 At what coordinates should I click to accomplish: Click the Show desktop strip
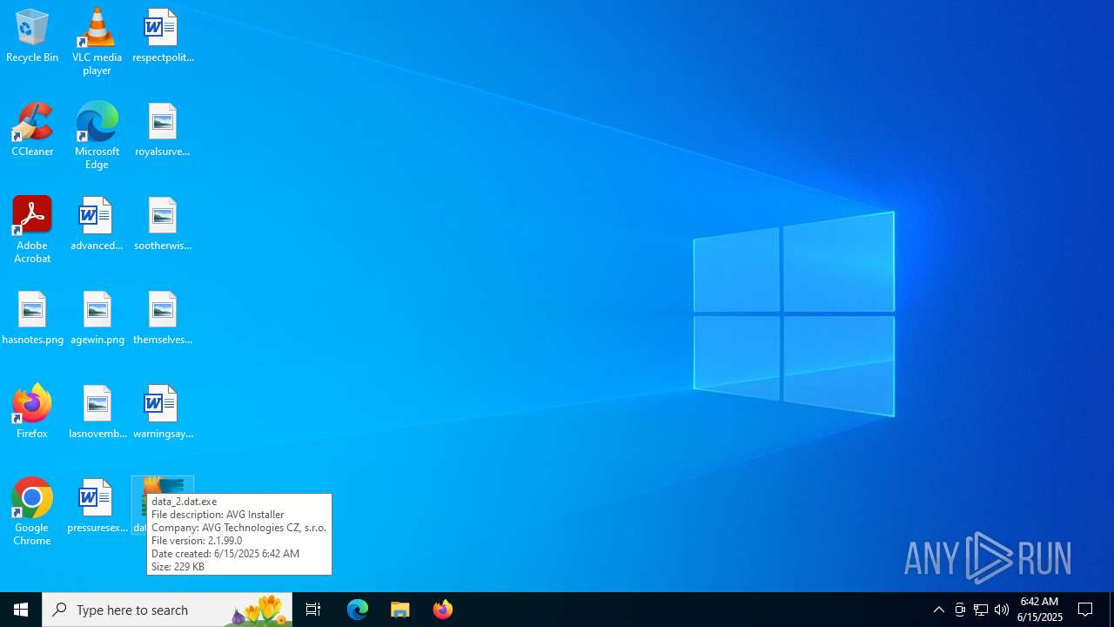pyautogui.click(x=1111, y=610)
